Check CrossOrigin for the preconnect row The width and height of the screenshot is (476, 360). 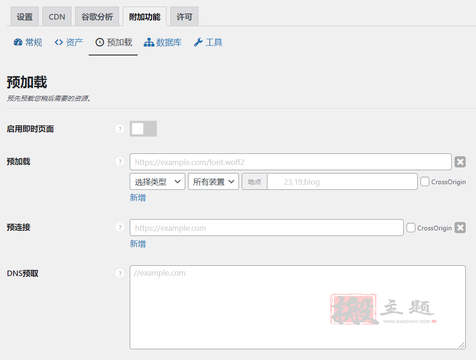click(411, 228)
